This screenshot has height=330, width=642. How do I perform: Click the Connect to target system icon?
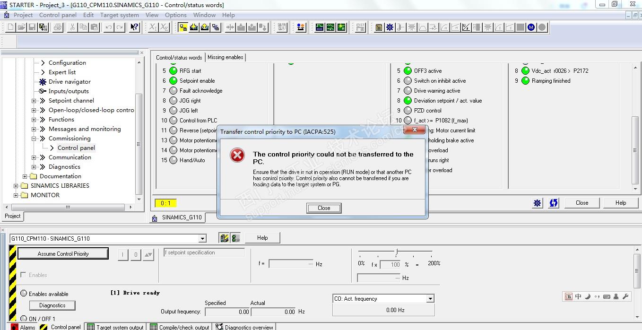(183, 27)
